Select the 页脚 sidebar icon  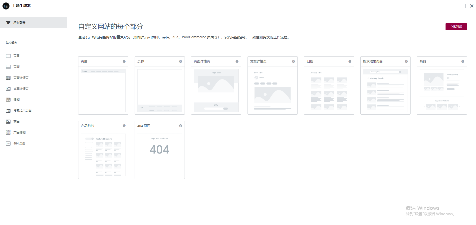point(8,67)
